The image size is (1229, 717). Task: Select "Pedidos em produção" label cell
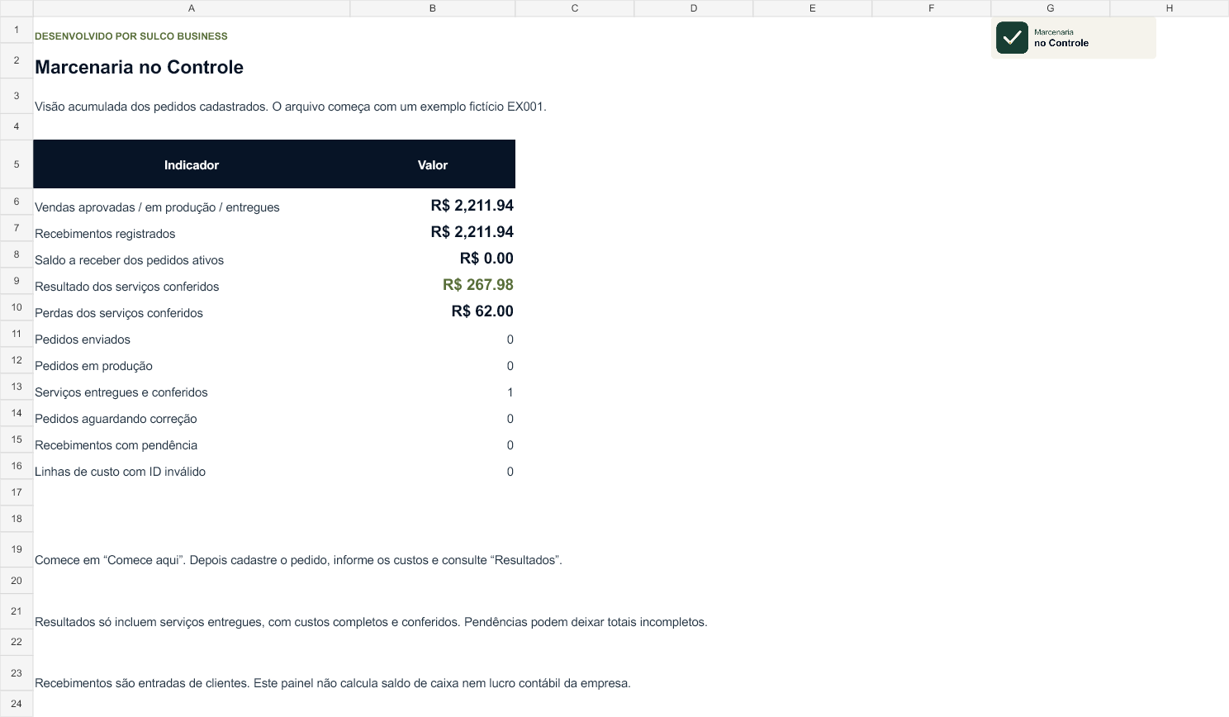(192, 360)
